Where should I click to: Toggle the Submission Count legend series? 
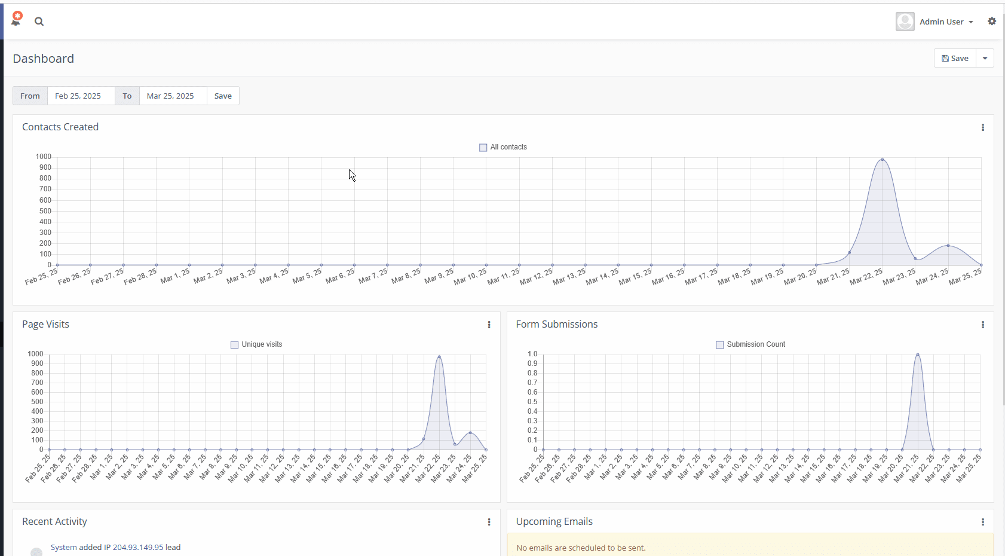[750, 344]
